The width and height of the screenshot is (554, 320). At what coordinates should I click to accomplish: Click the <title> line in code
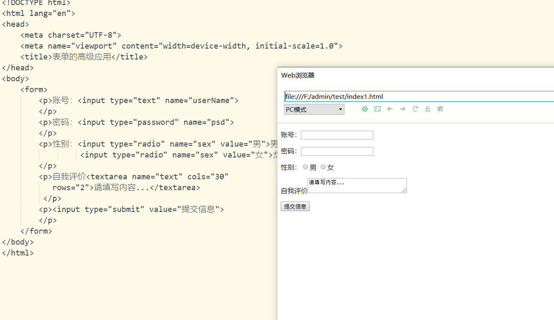(x=84, y=57)
